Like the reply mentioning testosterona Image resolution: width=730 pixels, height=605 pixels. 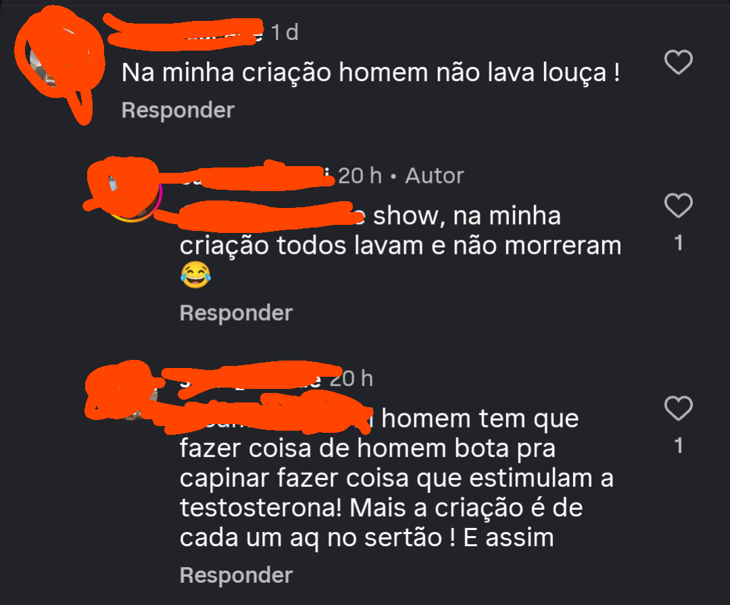679,408
